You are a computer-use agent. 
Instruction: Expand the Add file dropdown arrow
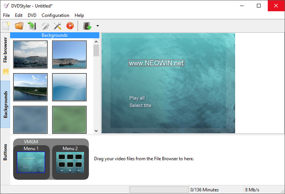tap(97, 26)
